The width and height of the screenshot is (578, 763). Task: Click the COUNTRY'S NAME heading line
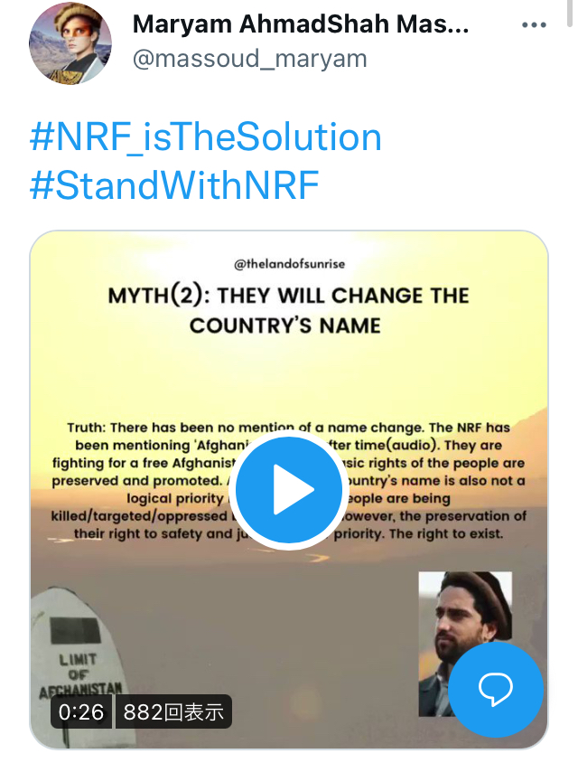[285, 325]
